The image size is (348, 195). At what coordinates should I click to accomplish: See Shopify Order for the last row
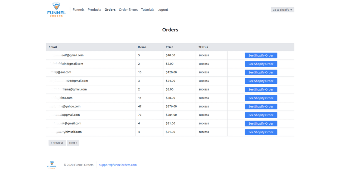(261, 132)
